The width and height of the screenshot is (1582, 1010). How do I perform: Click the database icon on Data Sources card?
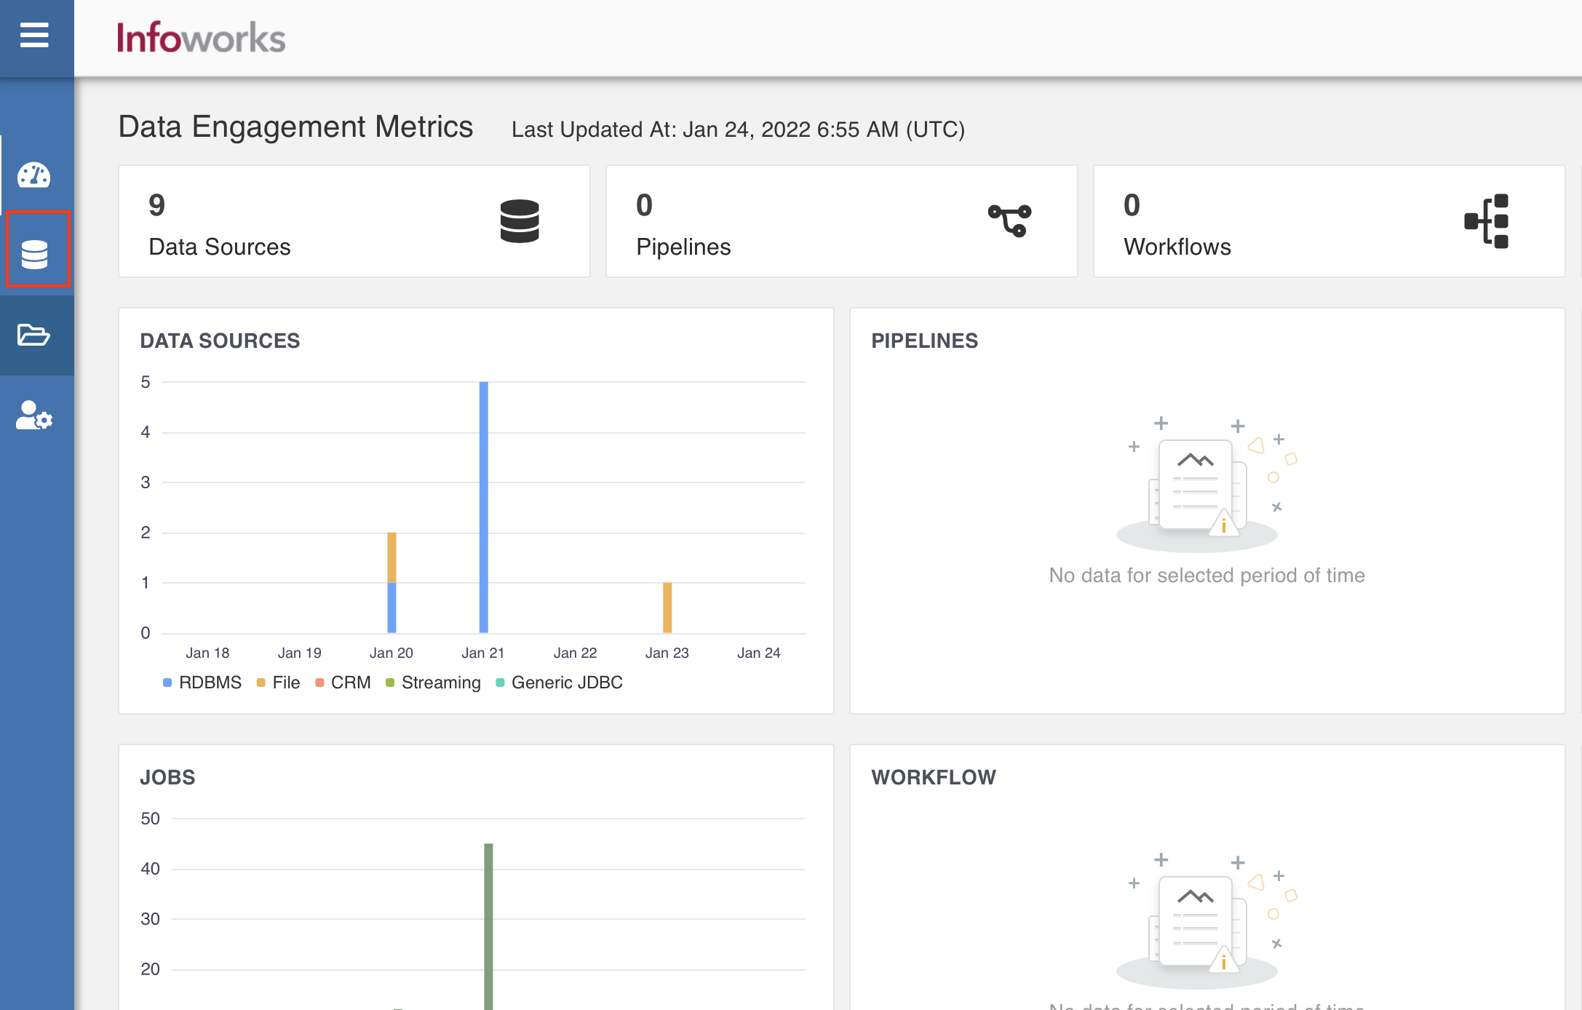point(520,221)
